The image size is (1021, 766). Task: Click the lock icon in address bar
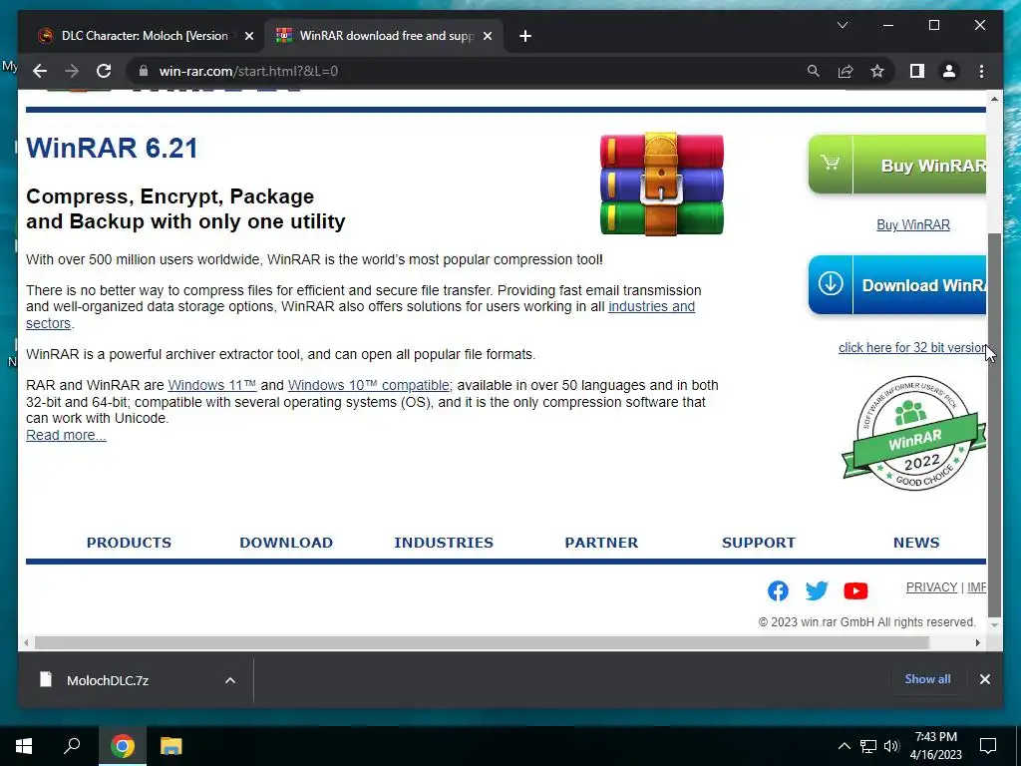point(144,71)
